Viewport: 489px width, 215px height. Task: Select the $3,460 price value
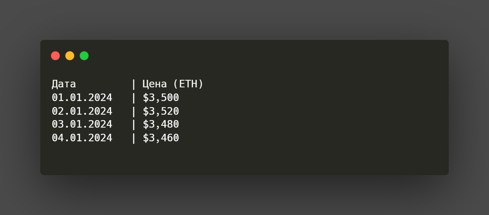click(x=161, y=138)
